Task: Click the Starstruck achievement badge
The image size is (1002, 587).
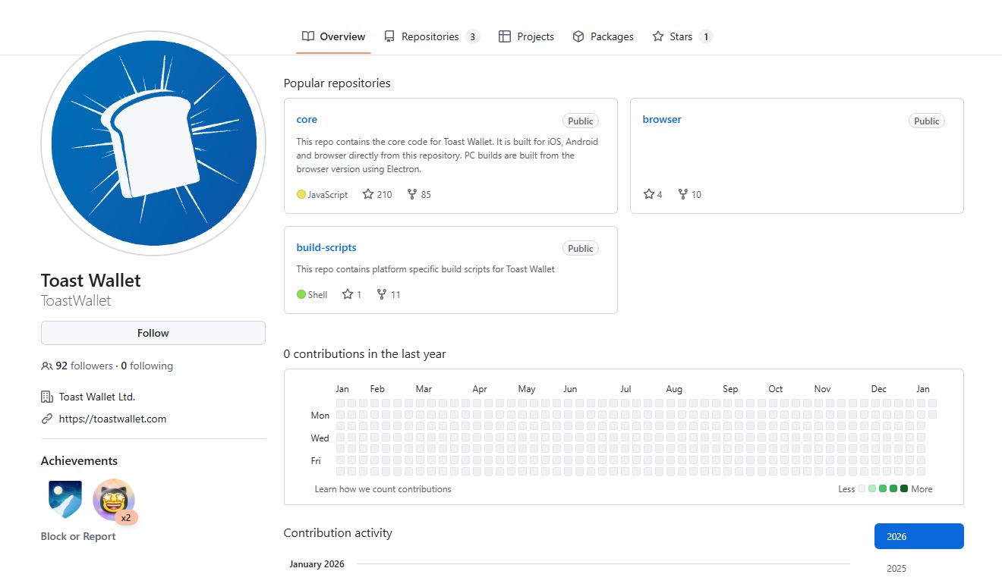Action: 114,500
